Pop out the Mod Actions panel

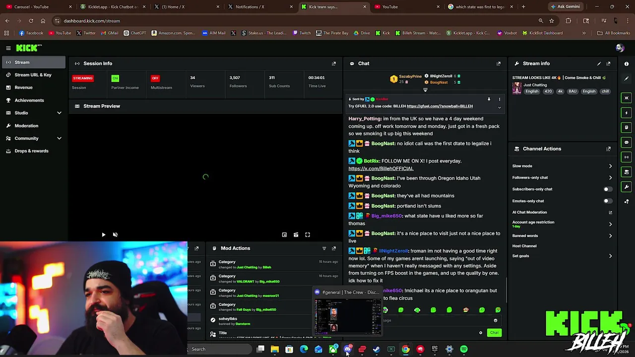(334, 248)
